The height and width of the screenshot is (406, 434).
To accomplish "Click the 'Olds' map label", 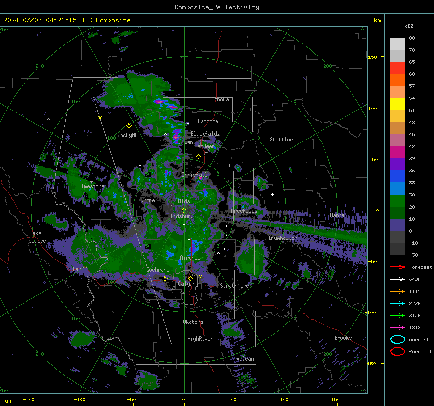I will tap(184, 201).
